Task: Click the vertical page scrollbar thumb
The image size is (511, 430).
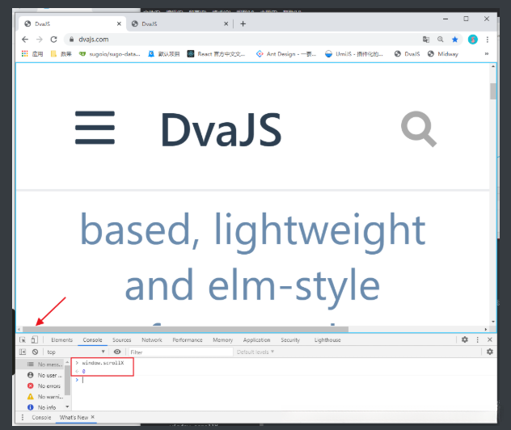Action: tap(493, 91)
